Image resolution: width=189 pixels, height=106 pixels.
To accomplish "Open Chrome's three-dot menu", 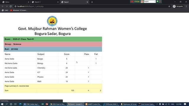I will (x=186, y=6).
